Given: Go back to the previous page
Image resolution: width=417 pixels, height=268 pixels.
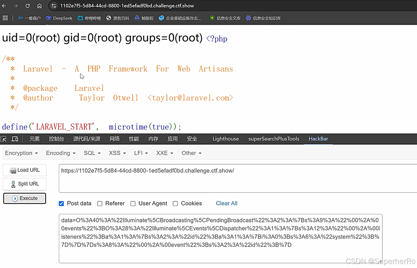Looking at the screenshot, I should point(4,6).
